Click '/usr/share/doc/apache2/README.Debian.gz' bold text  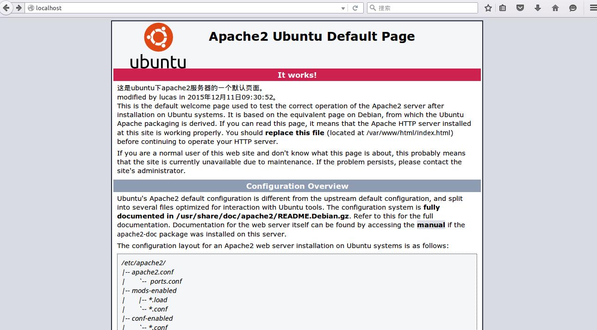point(263,216)
